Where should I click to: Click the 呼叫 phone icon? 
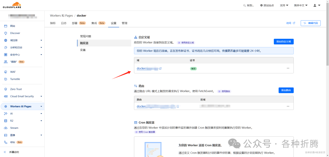pos(6,142)
